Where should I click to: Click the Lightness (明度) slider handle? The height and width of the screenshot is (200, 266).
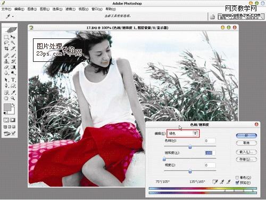[x=190, y=171]
